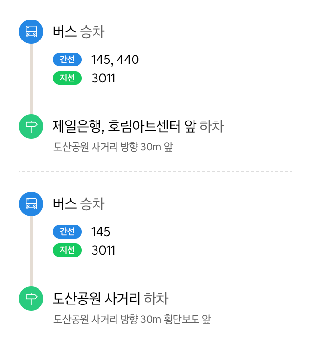The image size is (311, 344).
Task: Select the green 지선 badge in second route
Action: coord(67,250)
